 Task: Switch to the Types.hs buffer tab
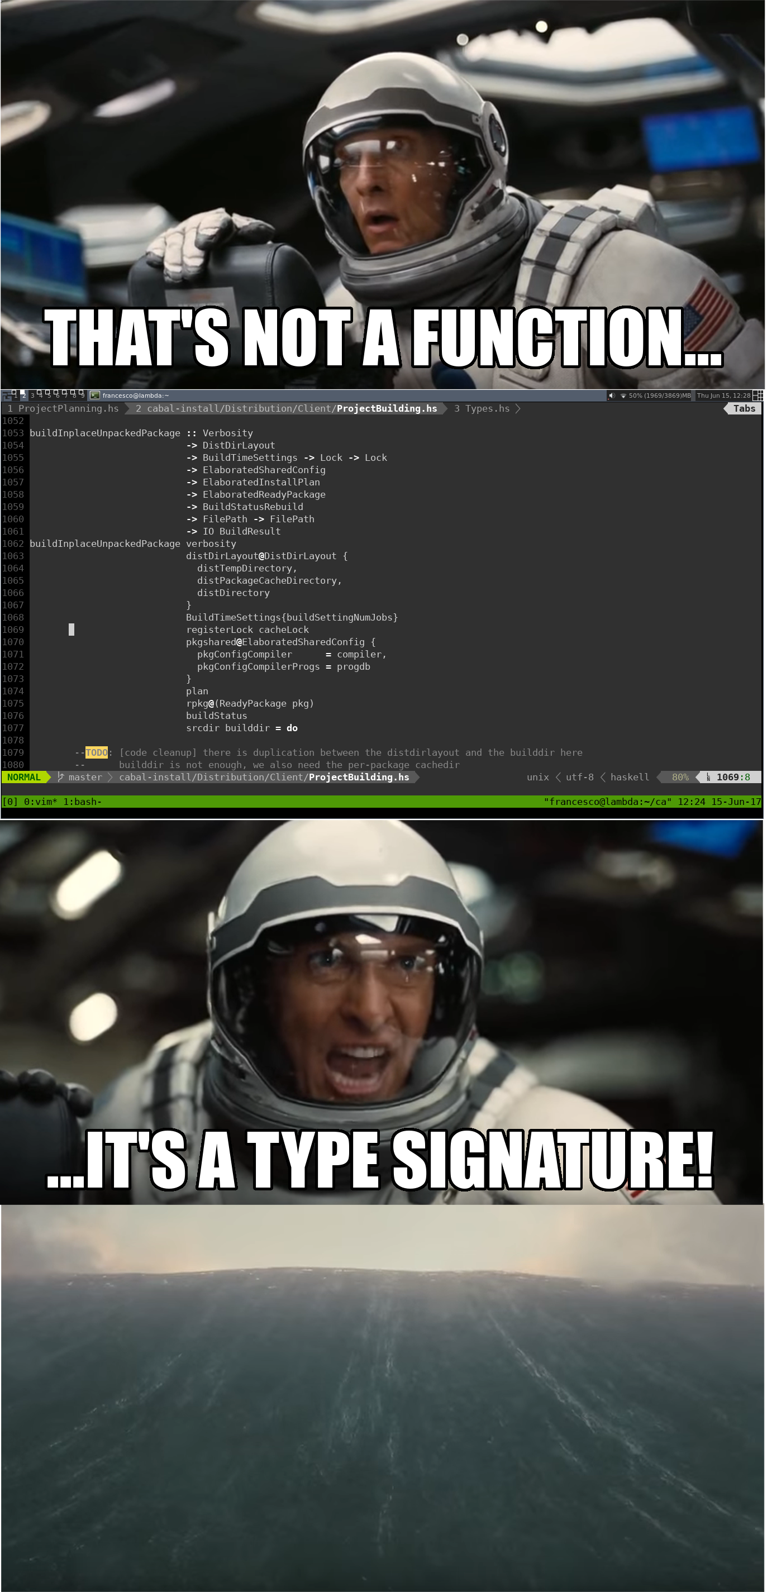click(482, 408)
